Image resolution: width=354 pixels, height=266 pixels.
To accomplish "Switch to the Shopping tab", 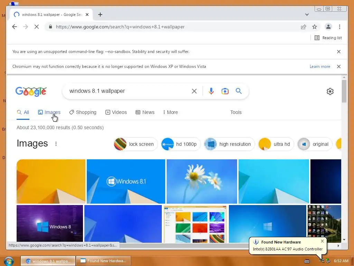I will pyautogui.click(x=83, y=113).
